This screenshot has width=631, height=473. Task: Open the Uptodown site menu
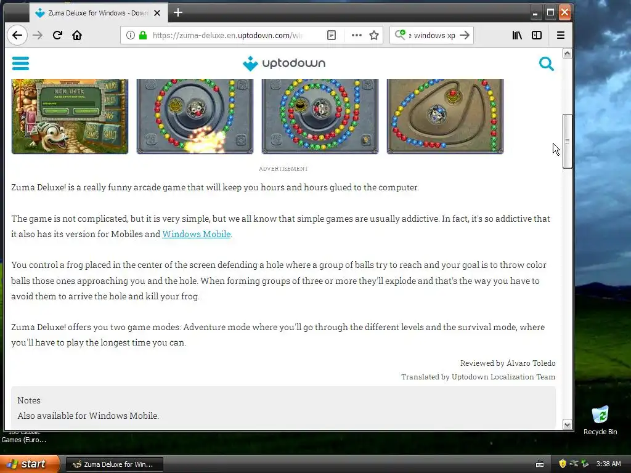[20, 63]
